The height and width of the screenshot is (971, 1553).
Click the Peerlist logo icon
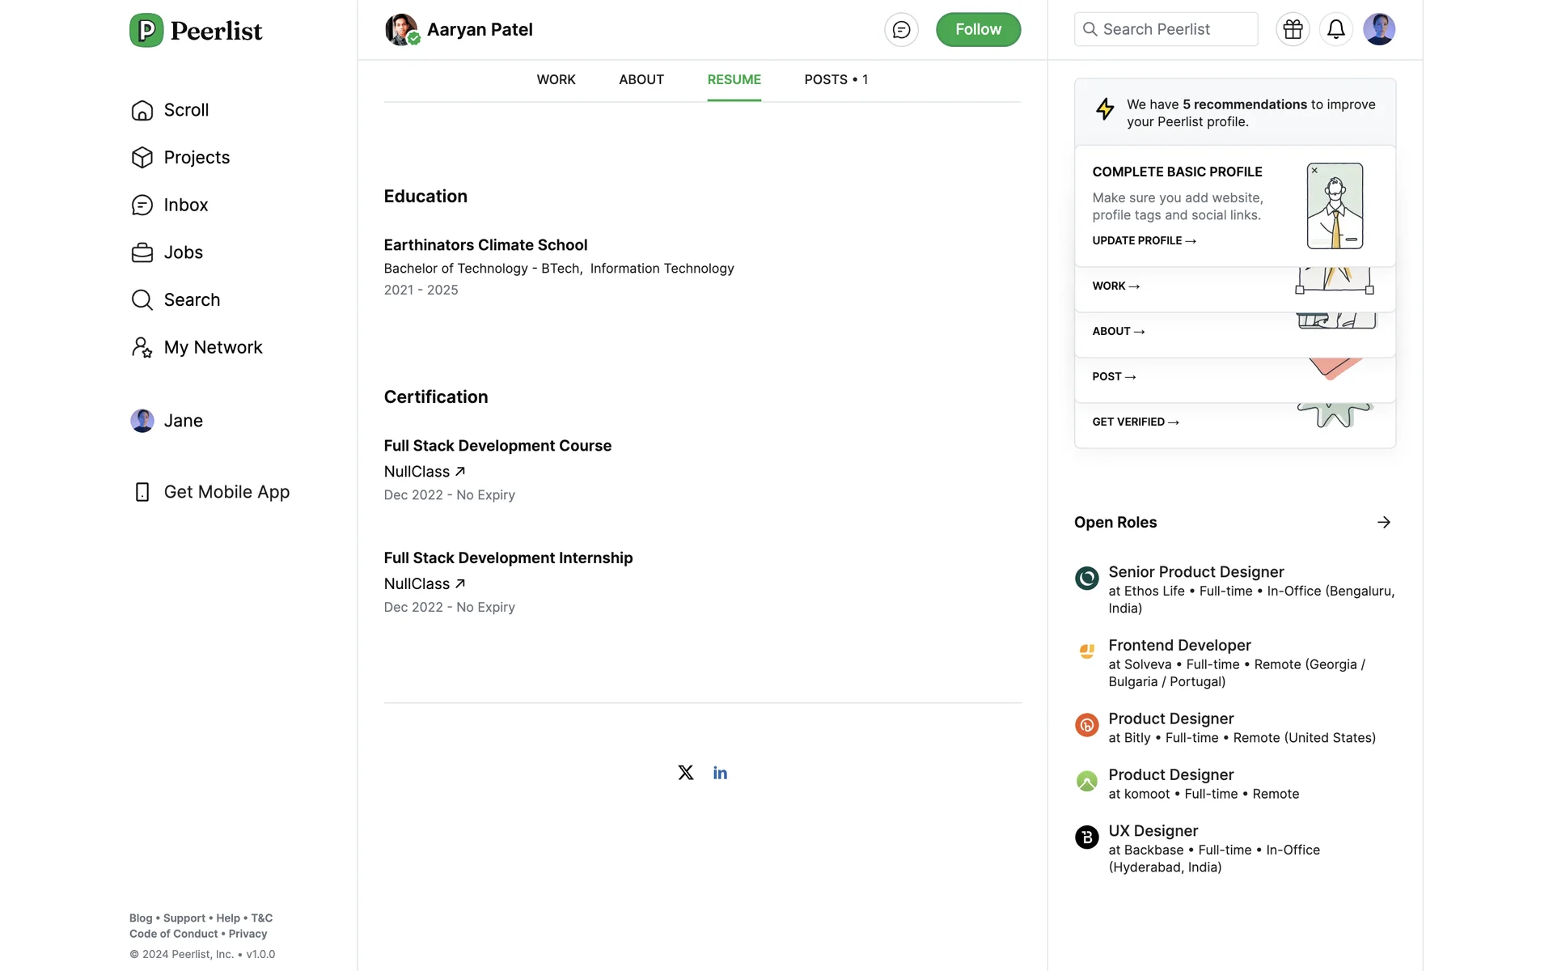pos(146,31)
